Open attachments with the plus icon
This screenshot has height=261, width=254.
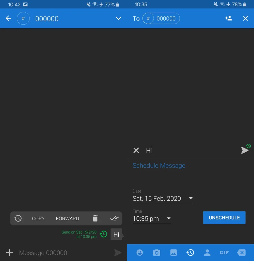tap(9, 253)
